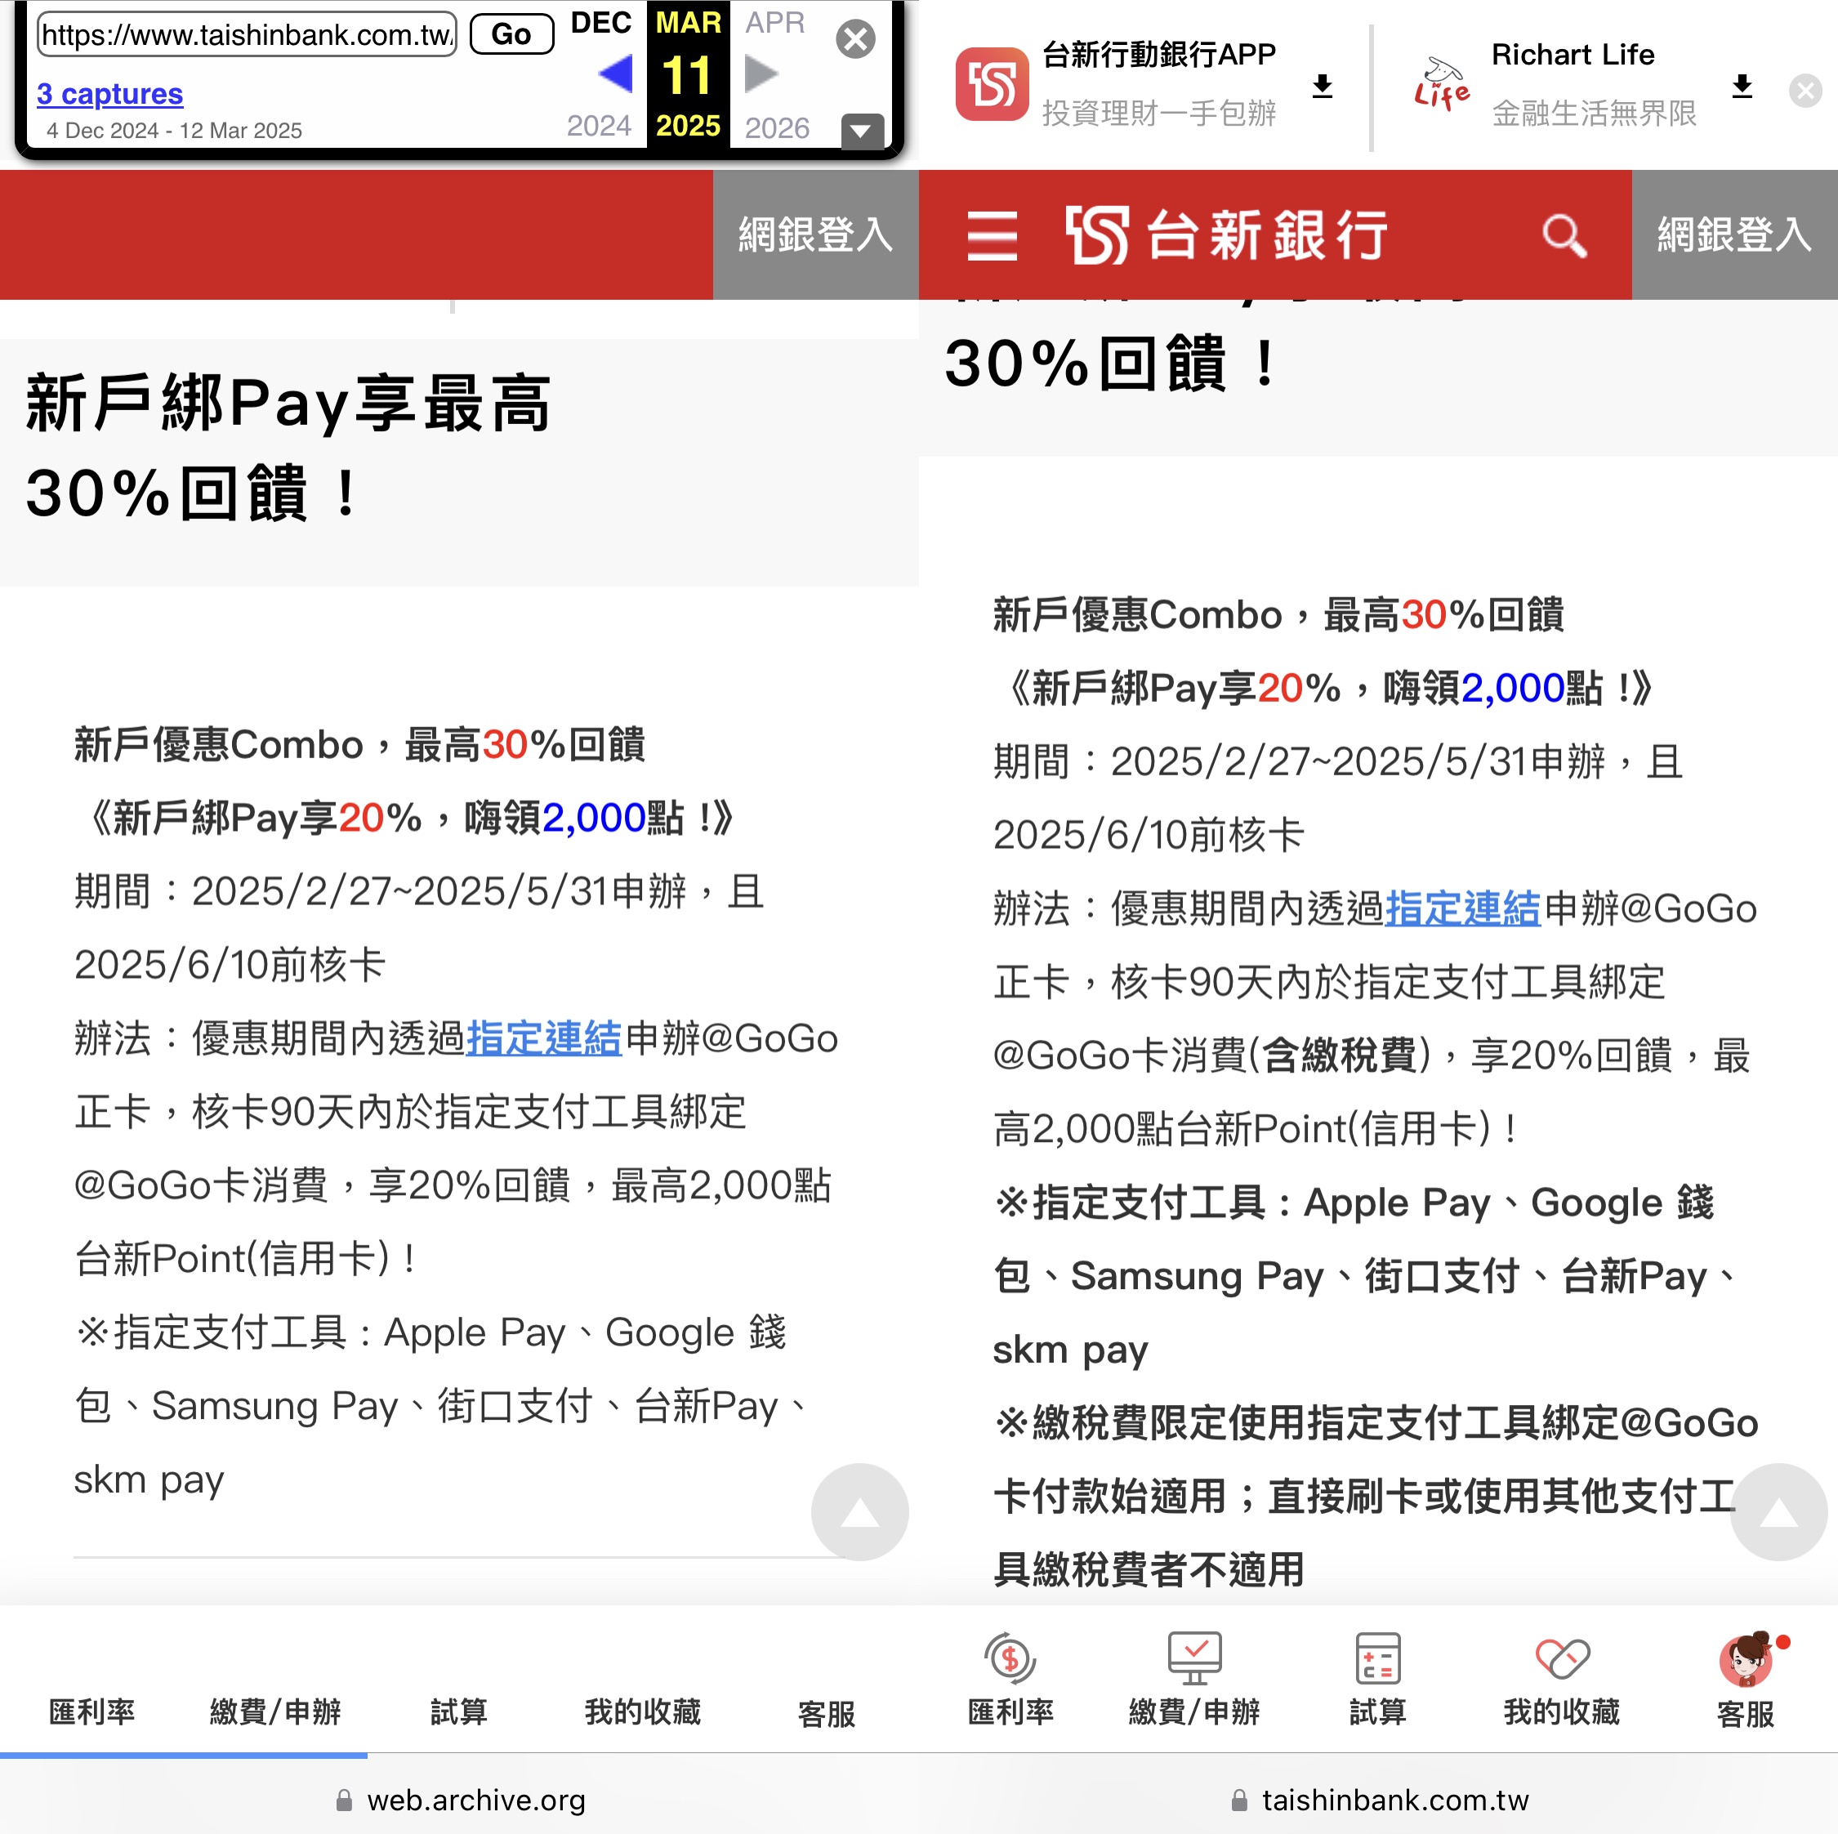Click the 試算 calculator icon
The image size is (1838, 1834).
pos(1377,1658)
